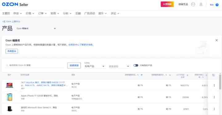The image size is (222, 115).
Task: Expand the second menu dropdown in navigation bar
Action: (x=18, y=14)
